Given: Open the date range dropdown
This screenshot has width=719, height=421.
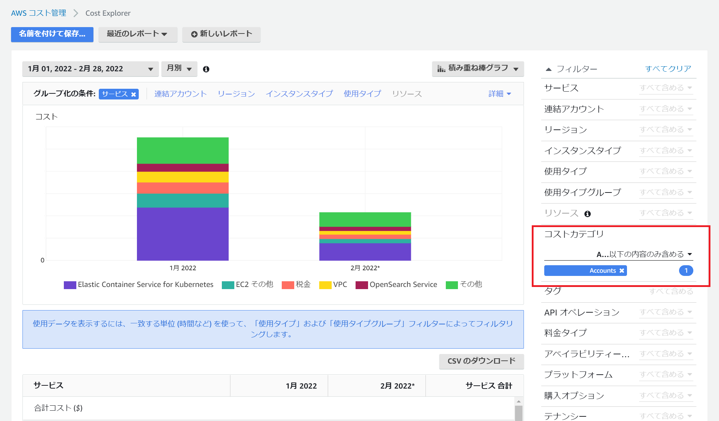Looking at the screenshot, I should 90,69.
